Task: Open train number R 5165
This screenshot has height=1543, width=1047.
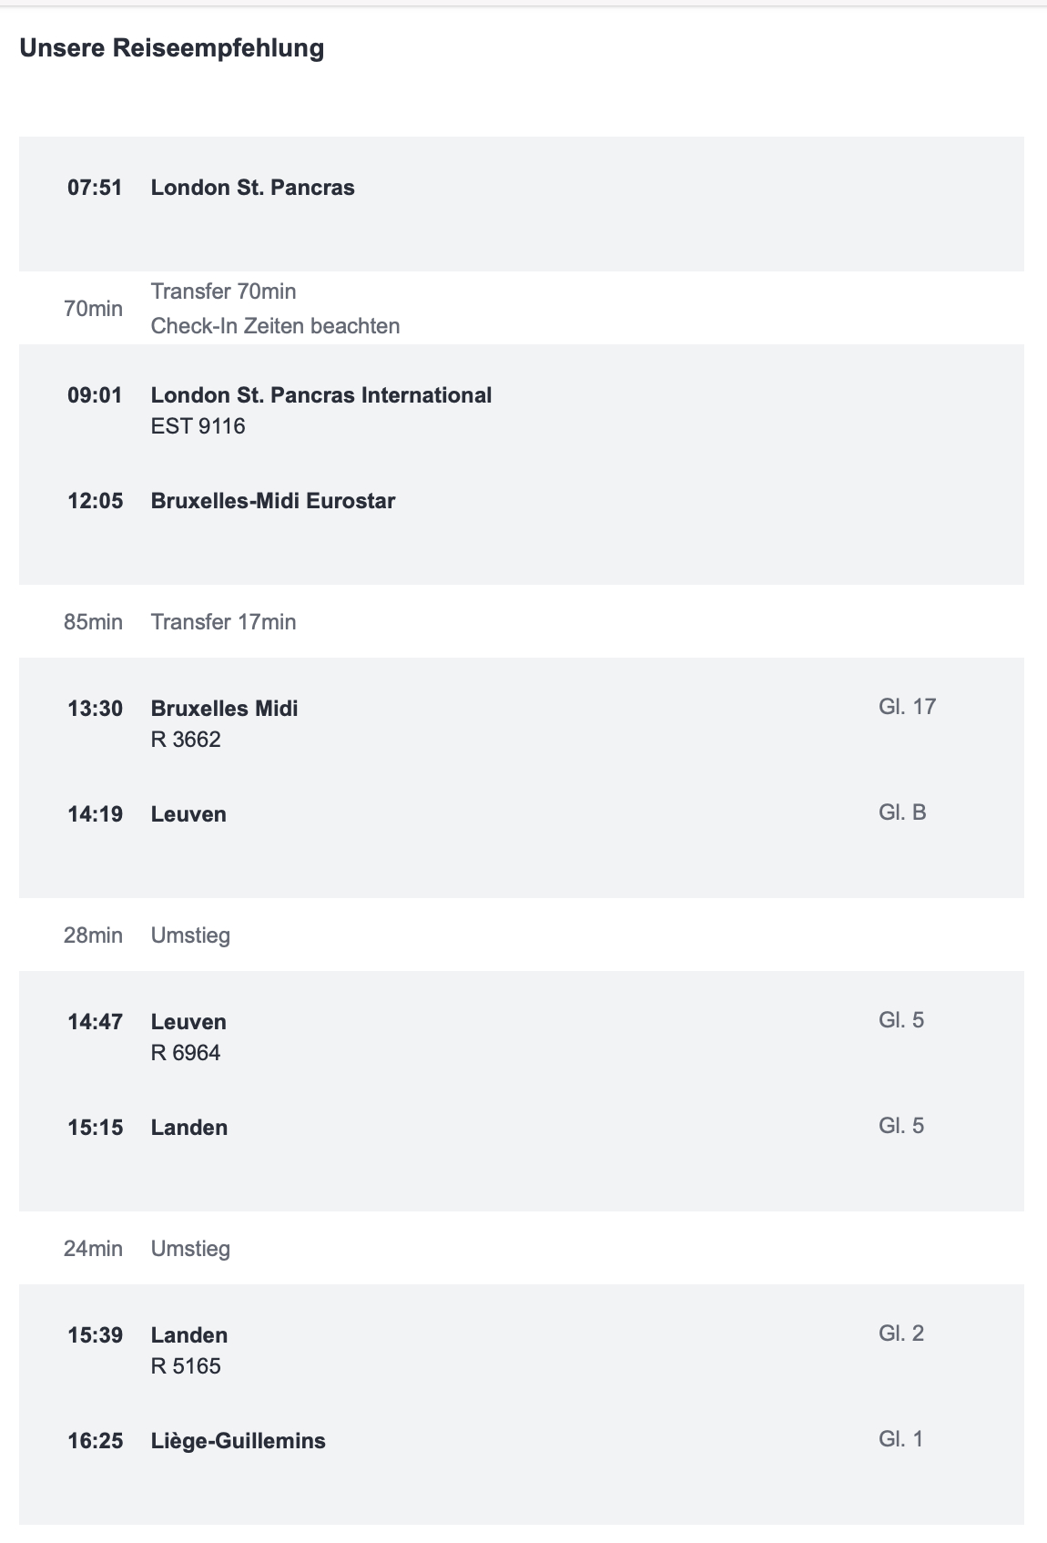Action: pyautogui.click(x=186, y=1366)
